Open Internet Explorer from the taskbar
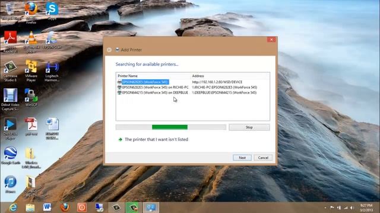Viewport: 380px width, 213px height. coord(13,208)
